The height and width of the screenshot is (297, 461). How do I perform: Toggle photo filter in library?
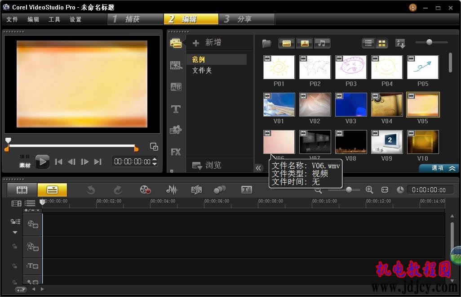[305, 44]
